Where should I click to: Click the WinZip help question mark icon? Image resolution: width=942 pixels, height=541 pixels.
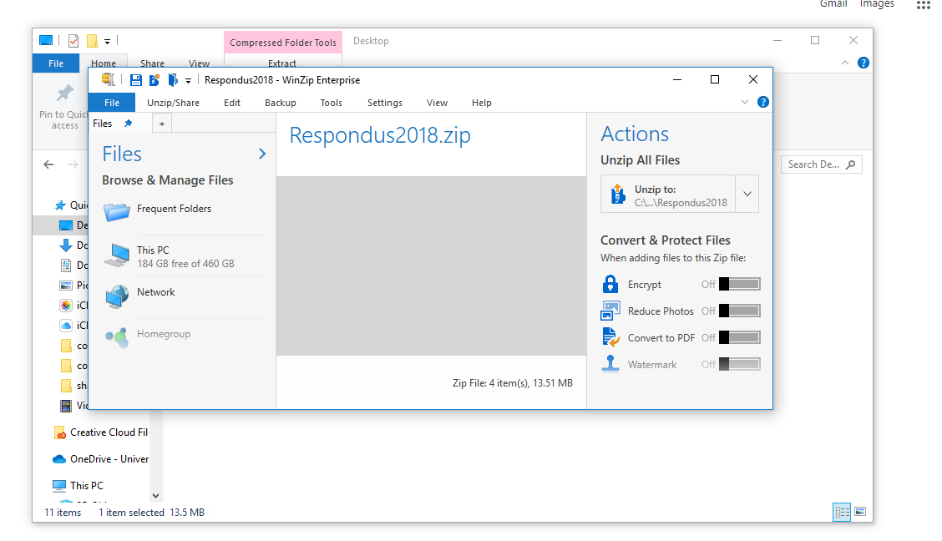[763, 102]
